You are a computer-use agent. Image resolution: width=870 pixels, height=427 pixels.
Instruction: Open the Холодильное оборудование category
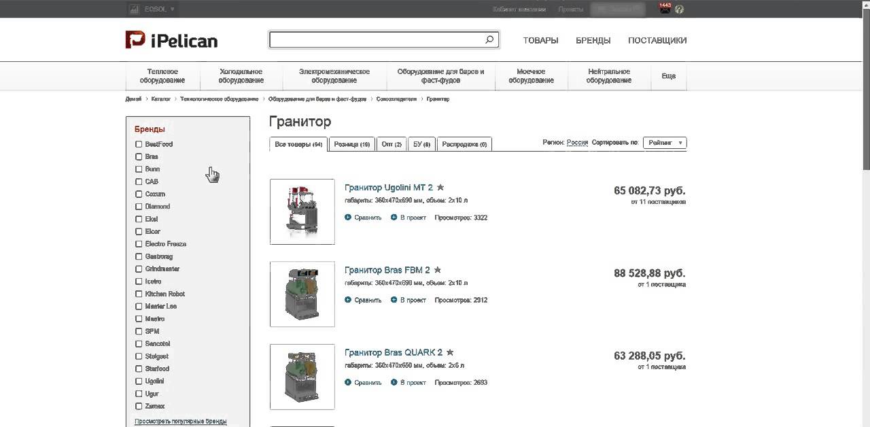pos(241,76)
